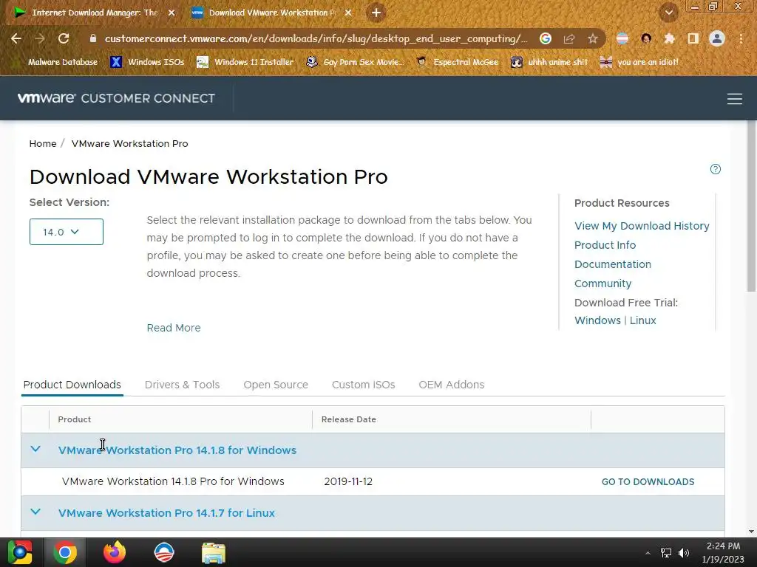This screenshot has height=567, width=757.
Task: Click VMware Workstation Pro breadcrumb
Action: (130, 144)
